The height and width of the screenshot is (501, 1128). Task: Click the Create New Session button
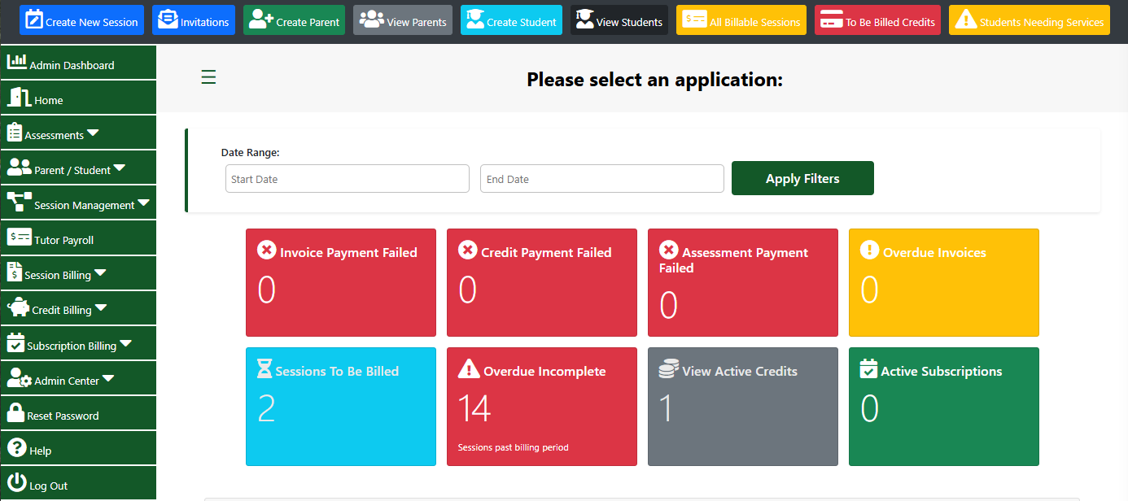point(81,20)
